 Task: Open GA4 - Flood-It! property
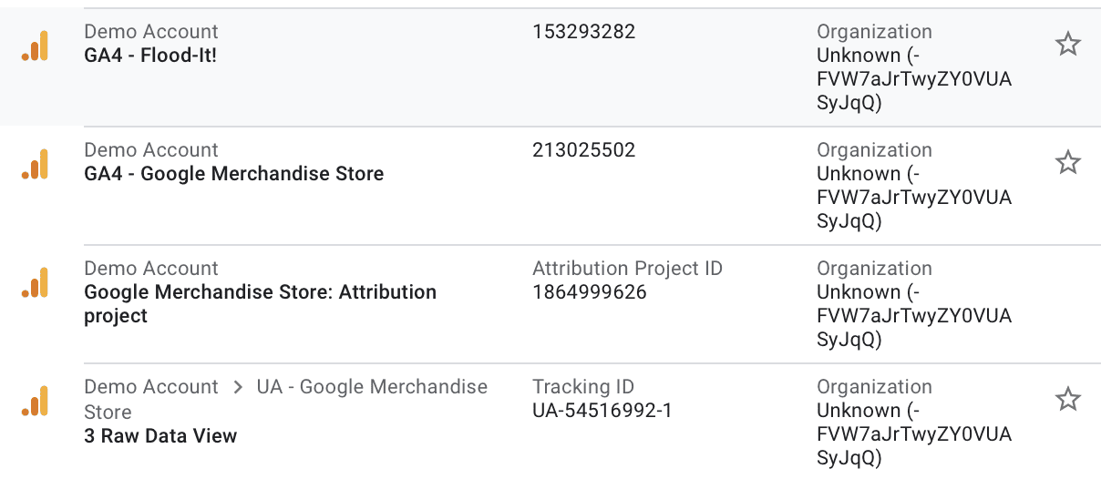(x=150, y=56)
